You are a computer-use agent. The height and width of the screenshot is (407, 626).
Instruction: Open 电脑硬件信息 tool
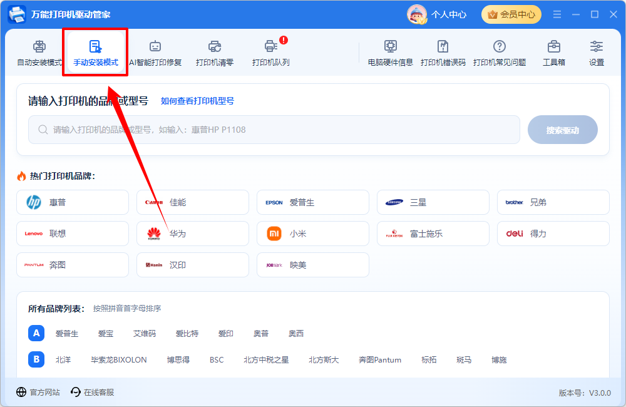pos(391,53)
